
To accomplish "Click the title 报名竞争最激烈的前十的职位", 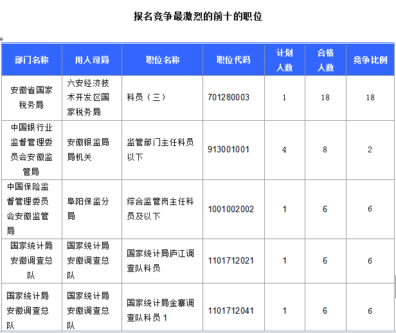I will click(x=197, y=16).
